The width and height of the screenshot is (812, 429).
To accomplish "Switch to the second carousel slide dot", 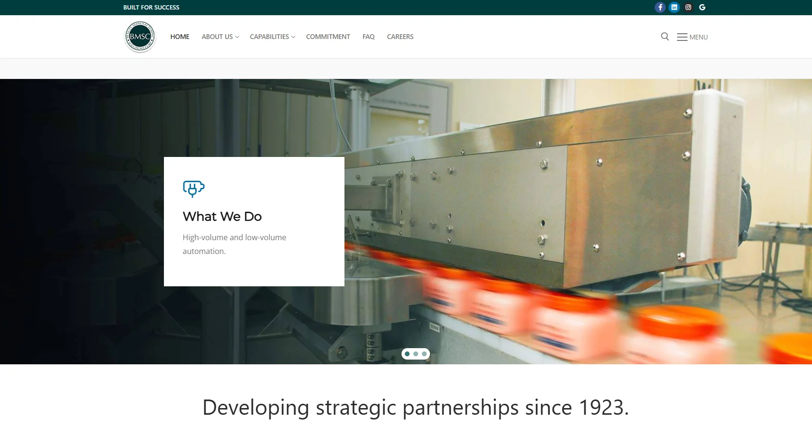I will (416, 354).
